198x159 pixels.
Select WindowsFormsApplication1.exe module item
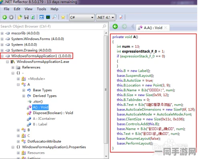coord(43,62)
